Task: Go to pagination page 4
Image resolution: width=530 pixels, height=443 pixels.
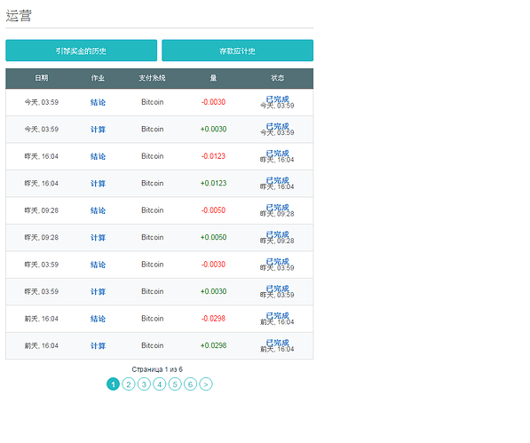Action: pos(160,384)
